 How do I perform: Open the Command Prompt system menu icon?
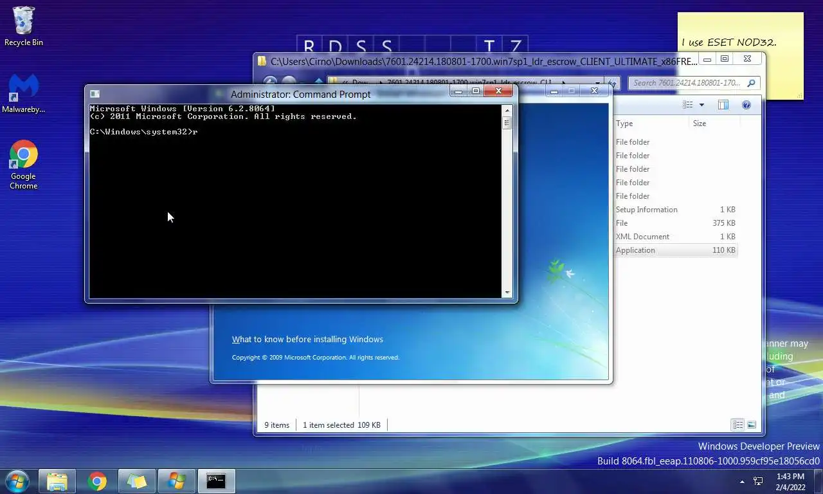click(95, 94)
